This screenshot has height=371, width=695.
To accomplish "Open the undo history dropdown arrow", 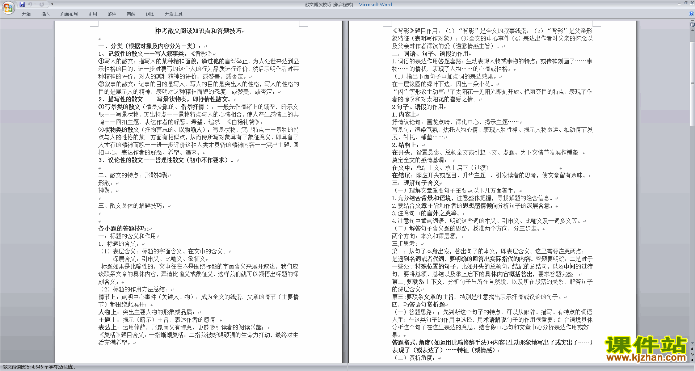I will point(35,4).
